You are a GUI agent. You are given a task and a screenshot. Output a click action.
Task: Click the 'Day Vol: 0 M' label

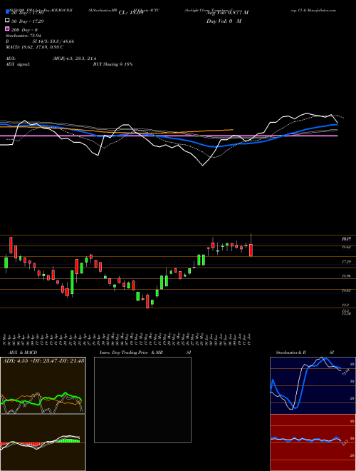click(224, 21)
